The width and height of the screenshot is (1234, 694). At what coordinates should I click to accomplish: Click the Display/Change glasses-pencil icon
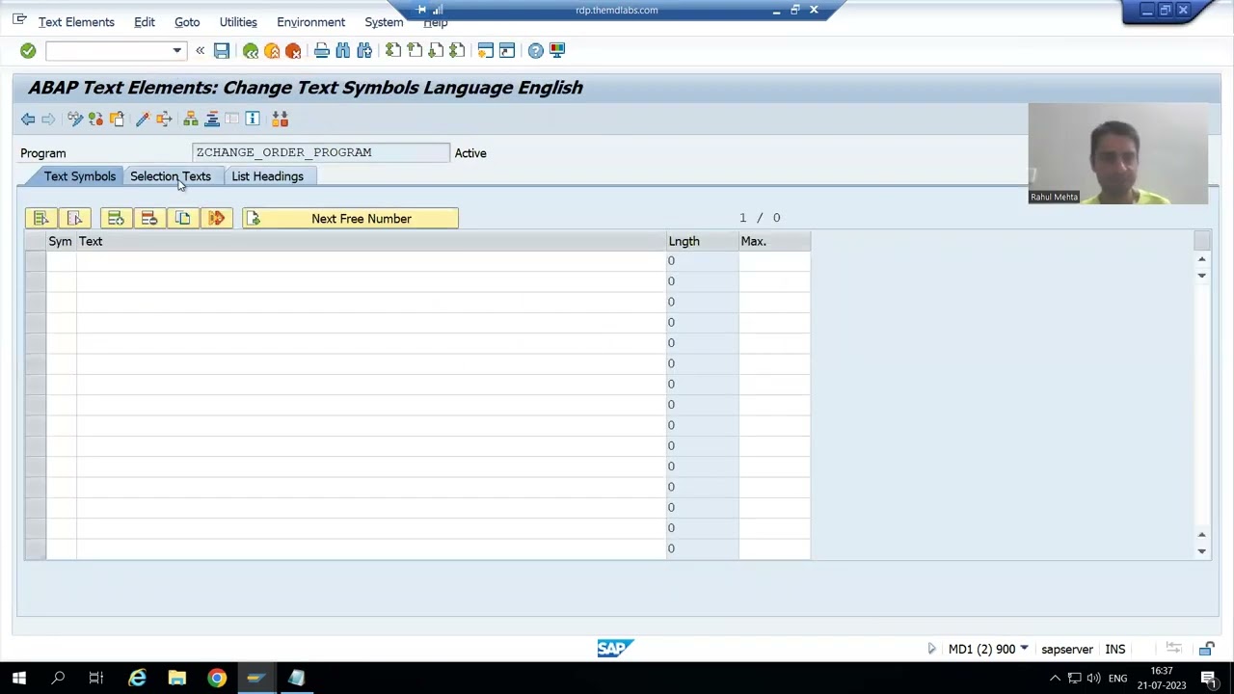pos(75,119)
